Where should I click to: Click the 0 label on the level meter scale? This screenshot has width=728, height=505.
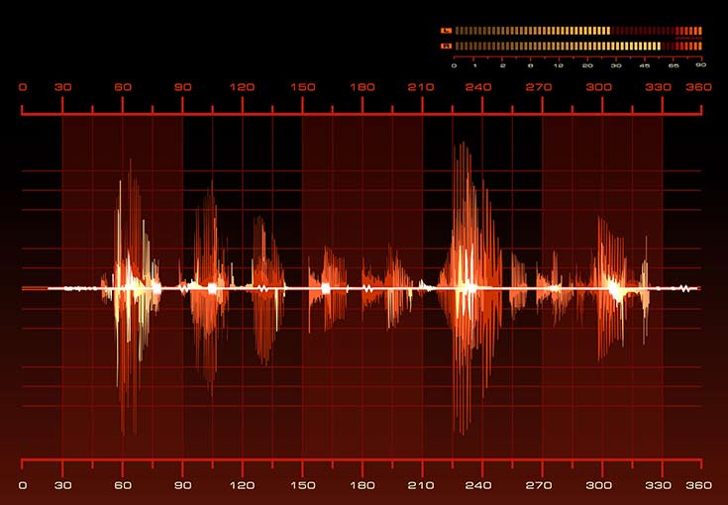point(454,66)
